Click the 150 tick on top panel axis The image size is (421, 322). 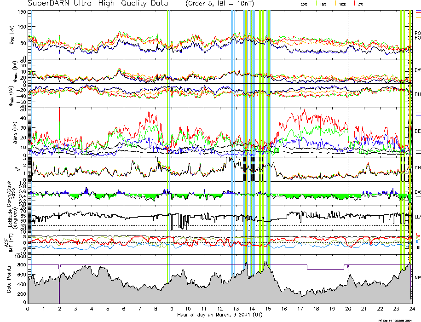click(x=21, y=12)
